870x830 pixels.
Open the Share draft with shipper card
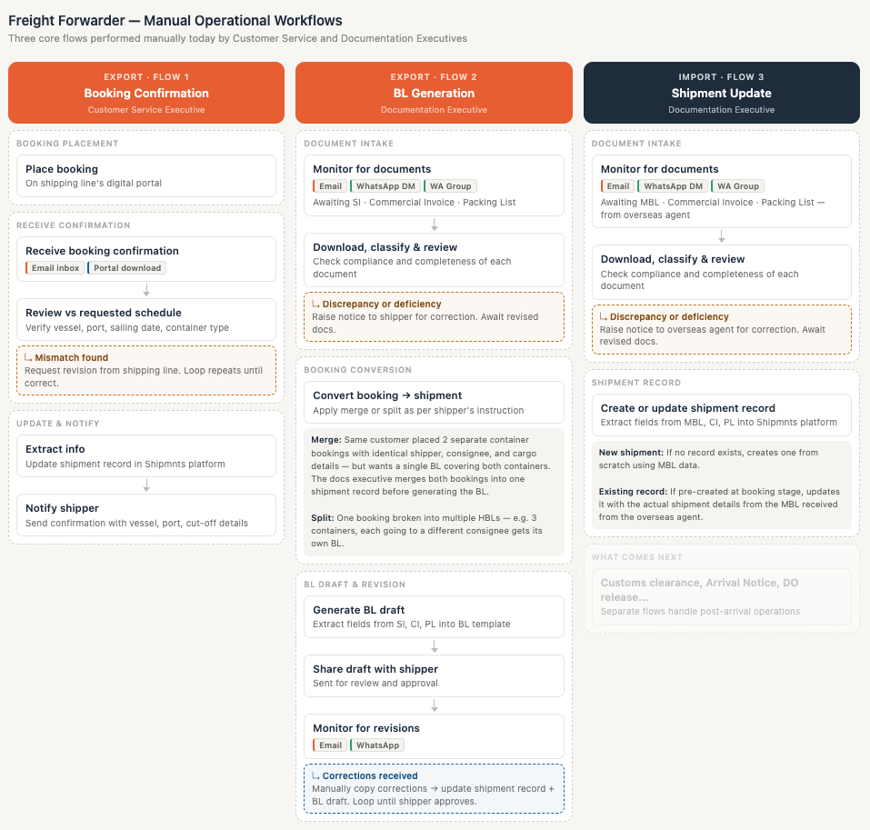pos(434,675)
